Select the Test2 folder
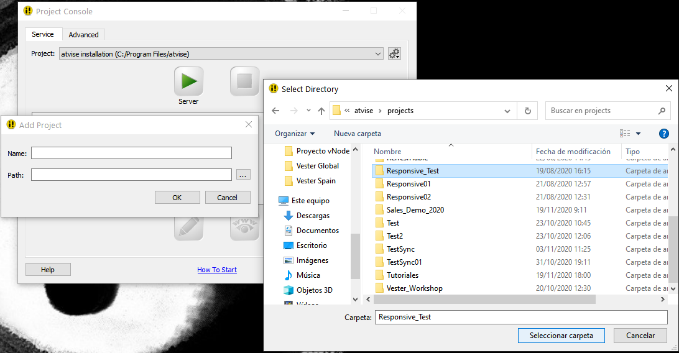The image size is (679, 353). [394, 236]
